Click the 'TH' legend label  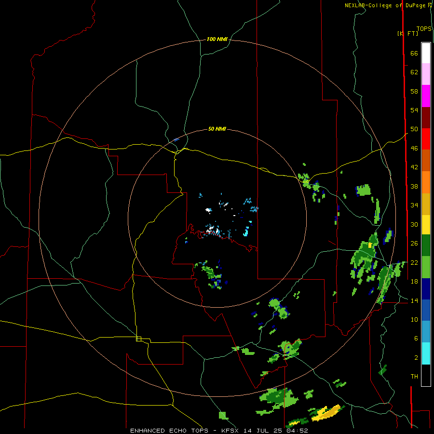click(414, 376)
